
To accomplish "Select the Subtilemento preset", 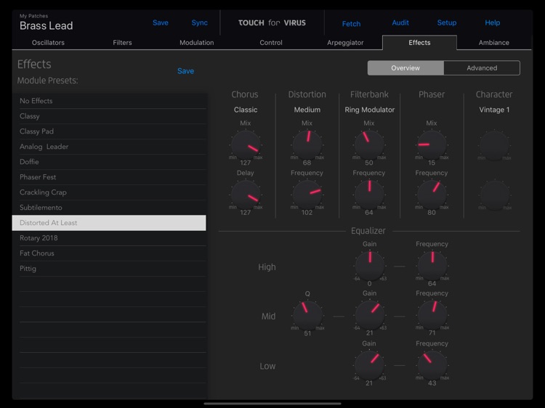I will pos(109,208).
